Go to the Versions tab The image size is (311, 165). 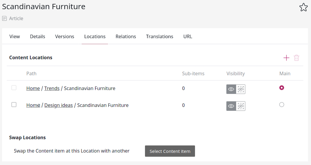point(64,37)
